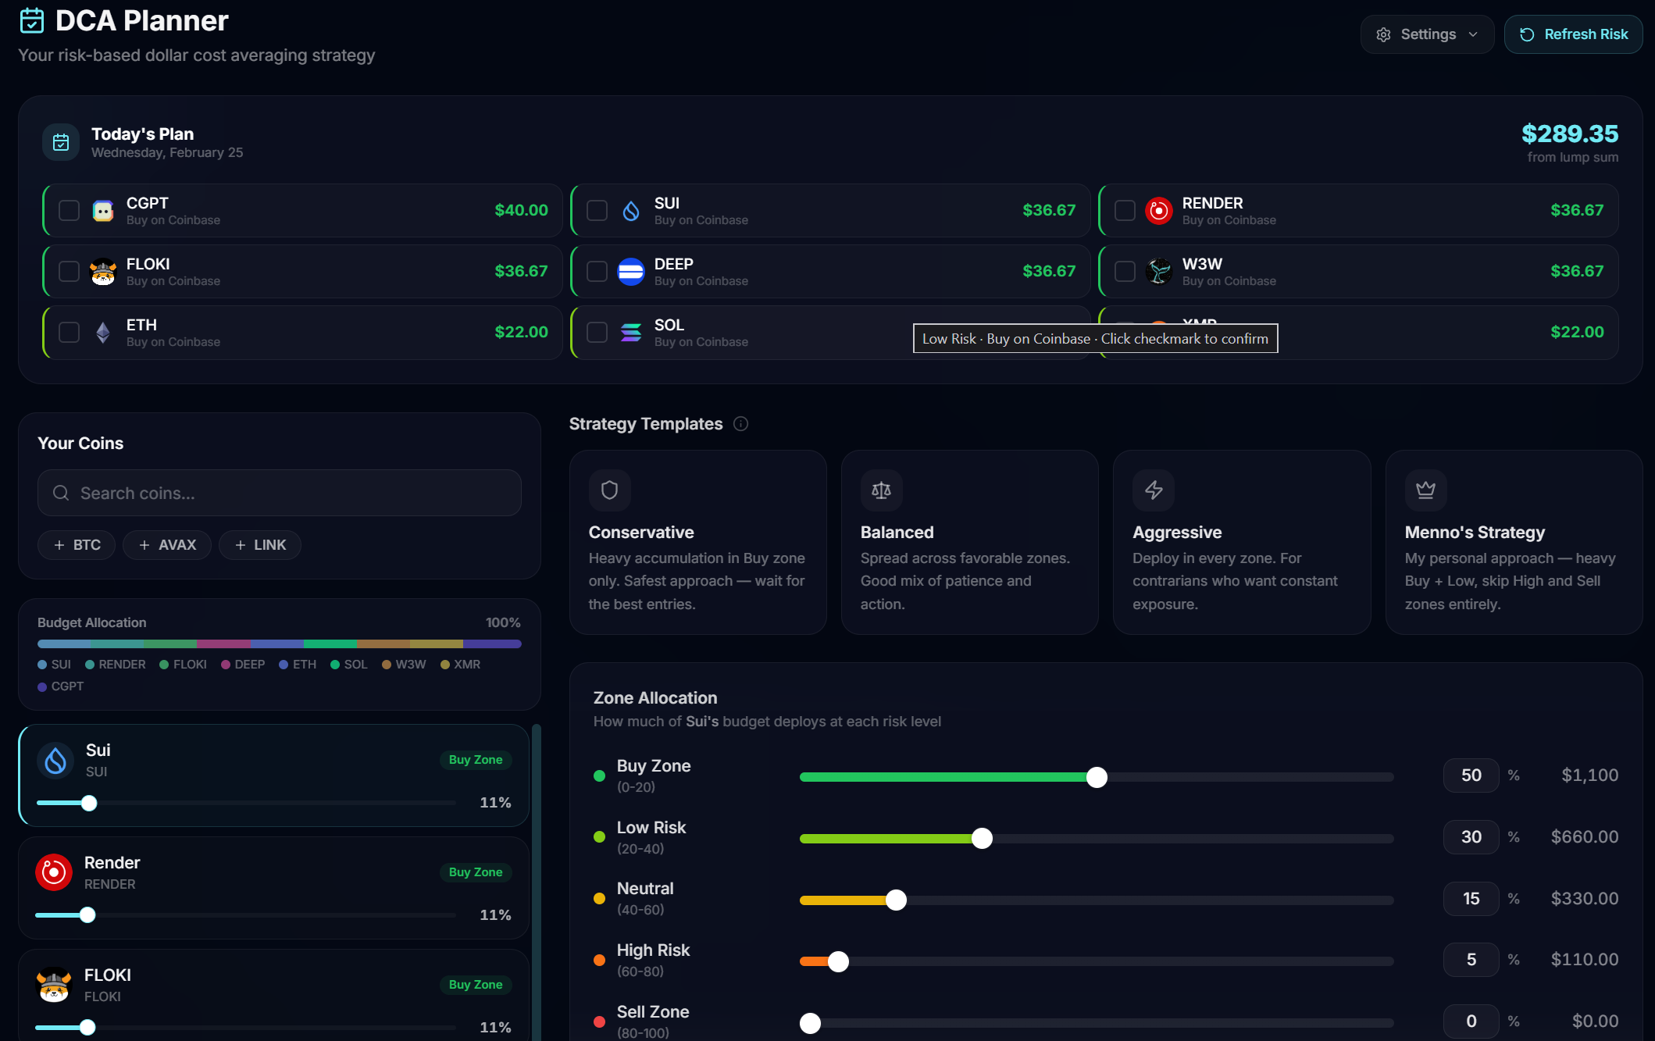Mark the W3W purchase as done
This screenshot has width=1655, height=1041.
[x=1125, y=272]
